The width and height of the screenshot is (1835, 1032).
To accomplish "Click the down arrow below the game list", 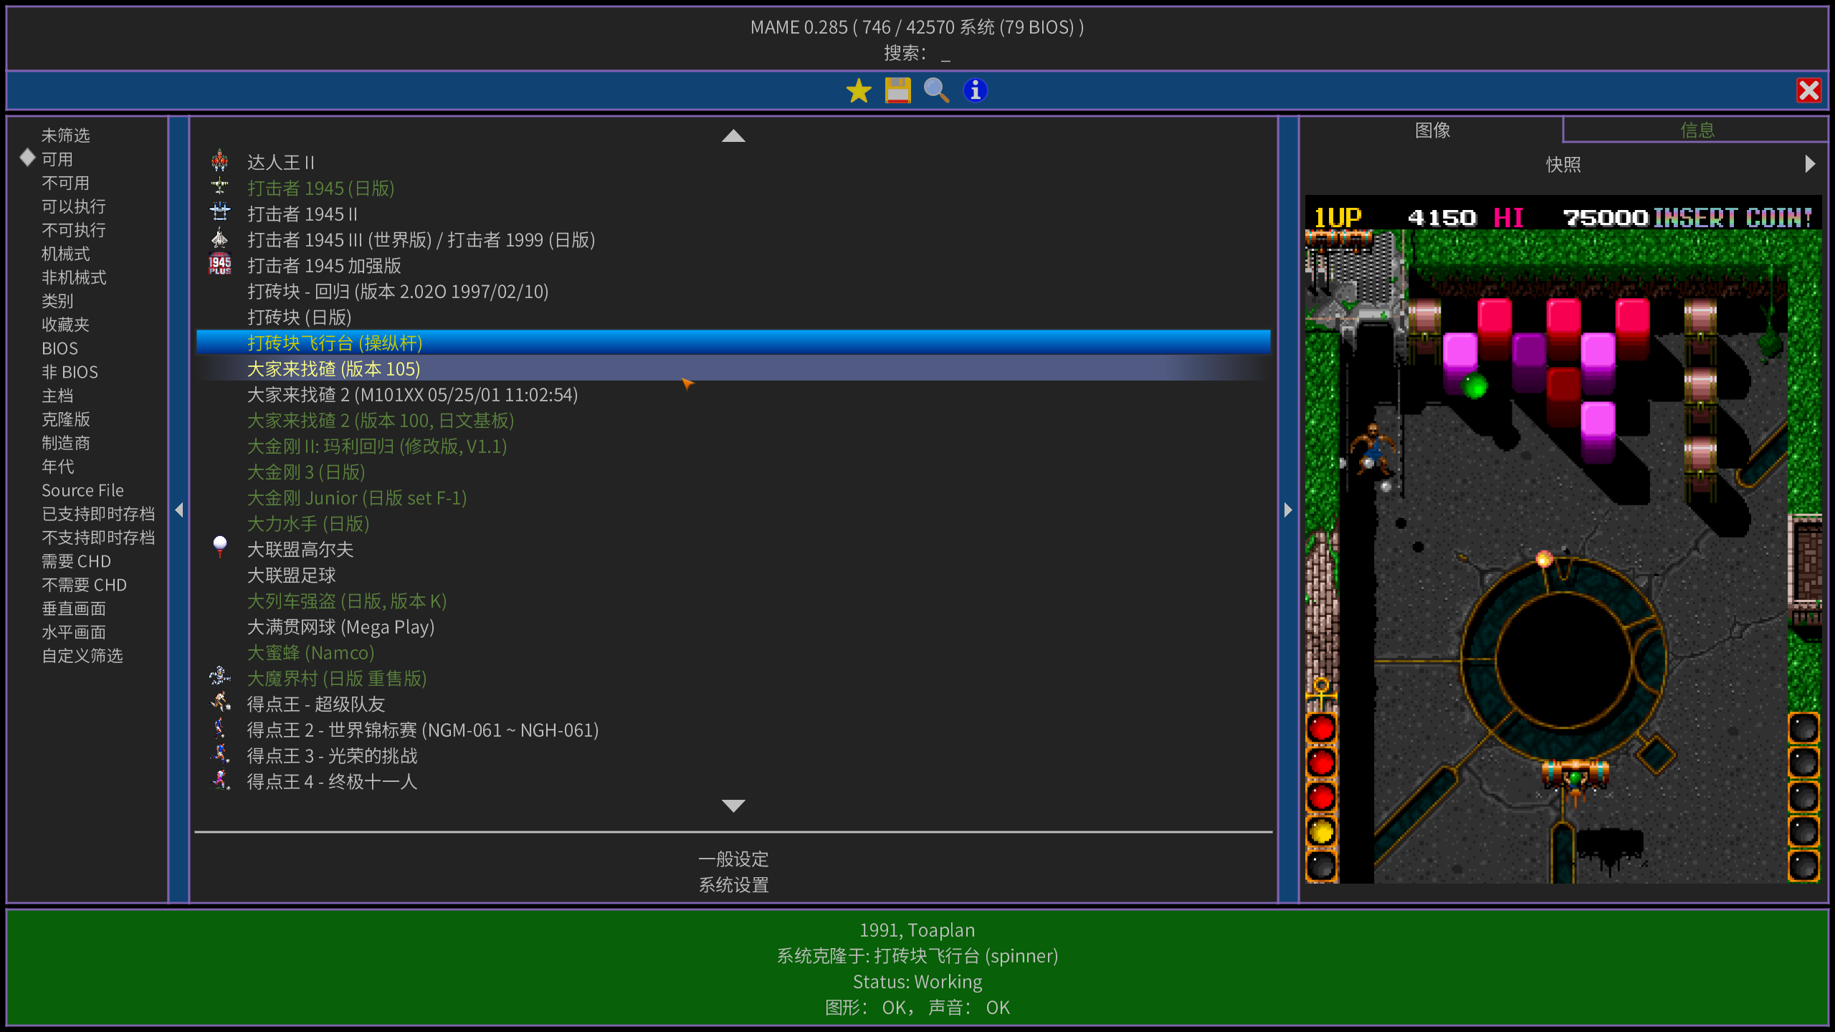I will point(733,805).
